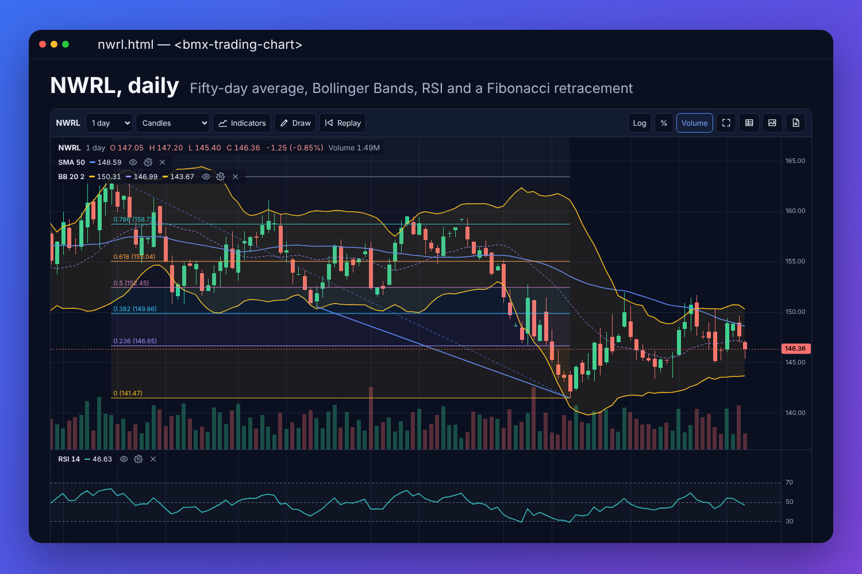Click the RSI 70 axis level label
The height and width of the screenshot is (574, 862).
pos(789,482)
